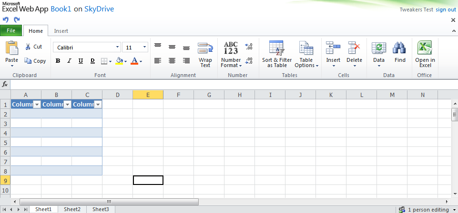Screen dimensions: 458x213
Task: Toggle Underline formatting
Action: 81,61
